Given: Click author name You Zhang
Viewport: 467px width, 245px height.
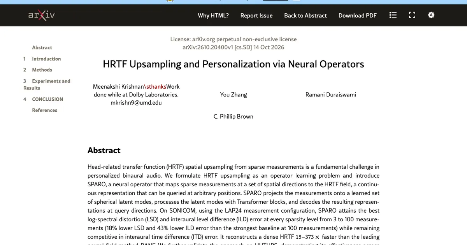Looking at the screenshot, I should (233, 94).
